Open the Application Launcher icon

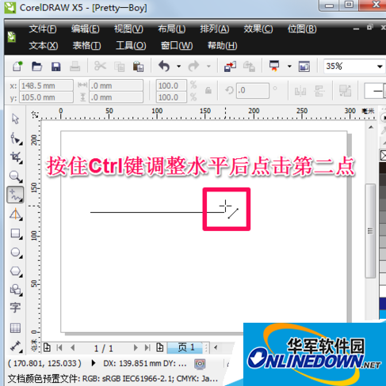point(274,66)
